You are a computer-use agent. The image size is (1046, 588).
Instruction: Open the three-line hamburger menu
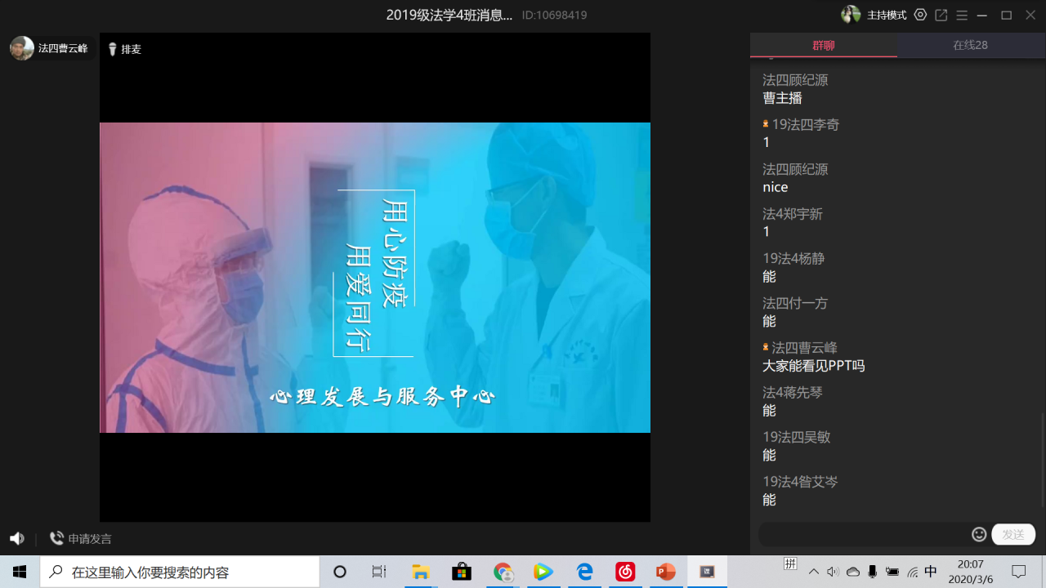(962, 15)
